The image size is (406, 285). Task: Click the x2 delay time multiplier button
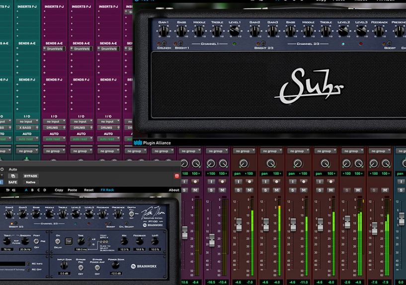tap(89, 239)
